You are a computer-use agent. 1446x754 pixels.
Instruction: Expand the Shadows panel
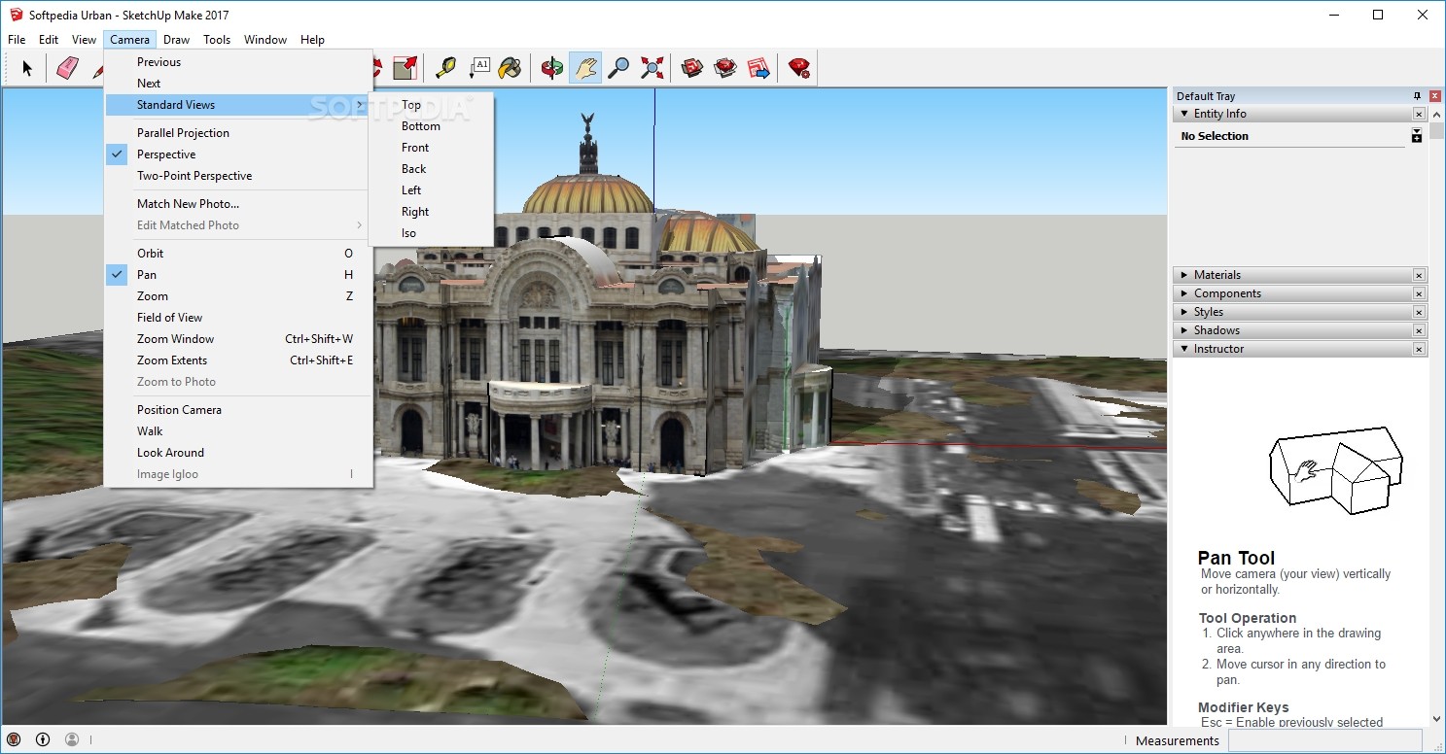[x=1184, y=330]
